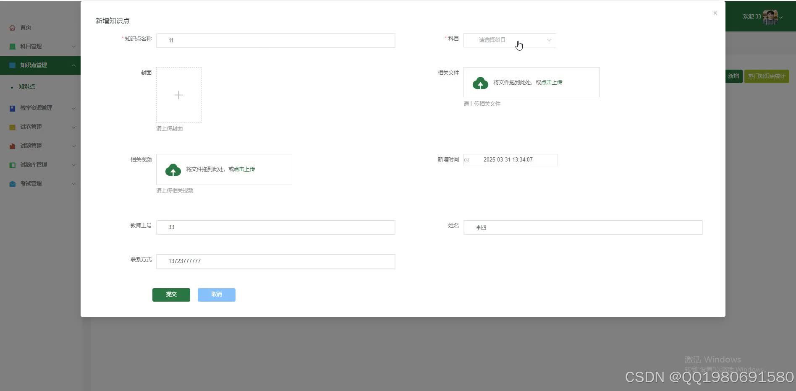Click the 新增知识点 dialog title
Image resolution: width=796 pixels, height=391 pixels.
113,21
